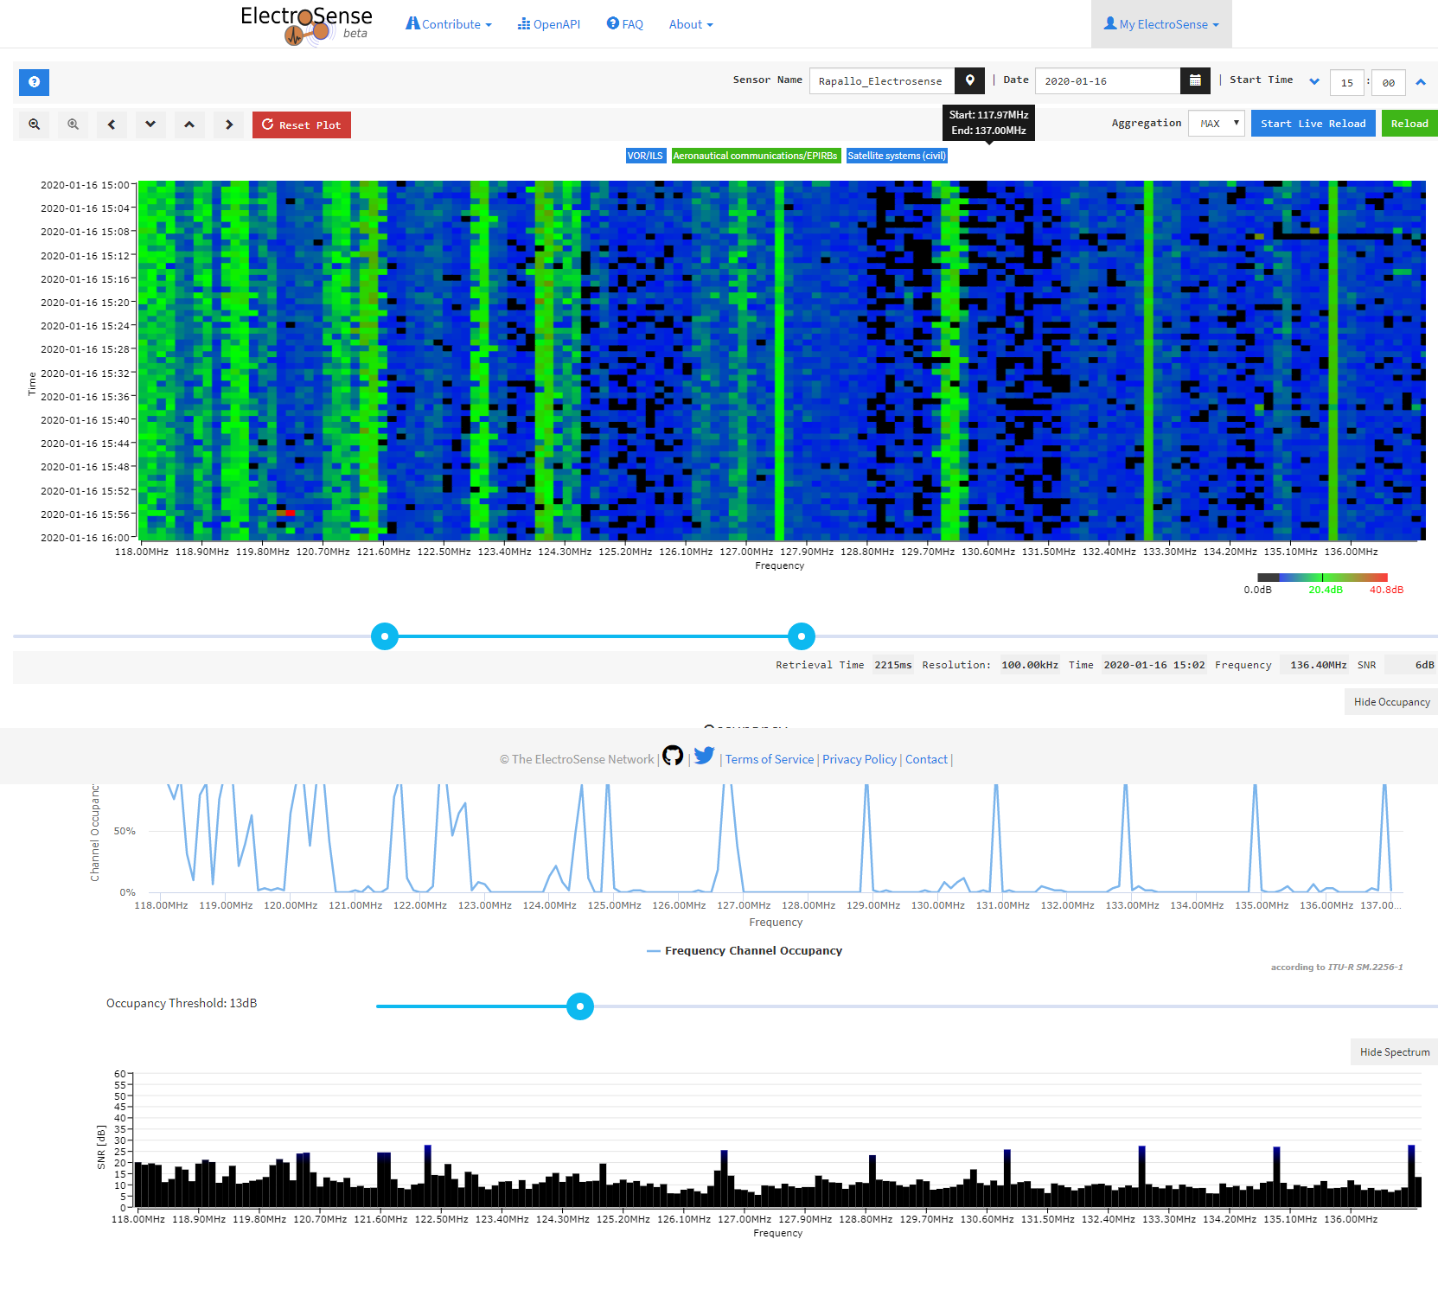Open the GitHub icon in the footer

(x=673, y=756)
